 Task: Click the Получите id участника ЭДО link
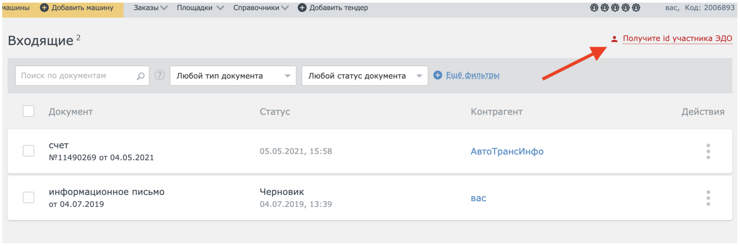click(x=677, y=39)
